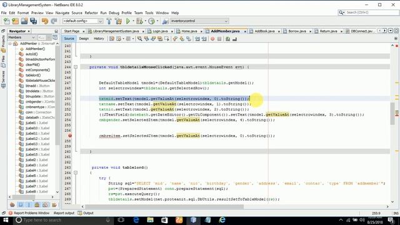Image resolution: width=400 pixels, height=225 pixels.
Task: Toggle Show Non-Public Members lock icon
Action: [37, 204]
